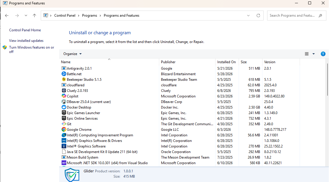This screenshot has width=329, height=182.
Task: Sort by the Publisher column header
Action: pos(187,62)
